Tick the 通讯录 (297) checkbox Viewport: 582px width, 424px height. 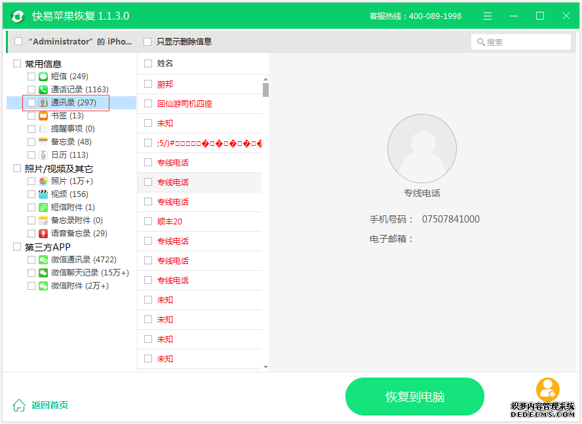31,103
